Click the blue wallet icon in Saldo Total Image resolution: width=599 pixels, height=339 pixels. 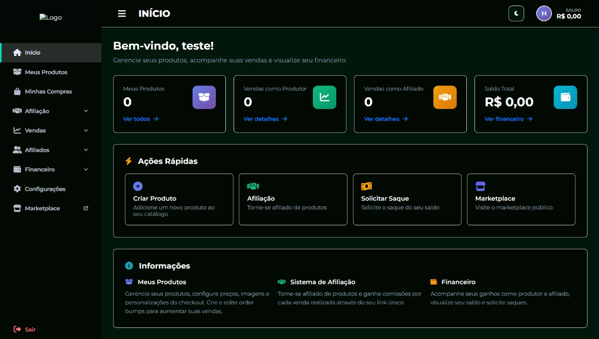coord(565,97)
